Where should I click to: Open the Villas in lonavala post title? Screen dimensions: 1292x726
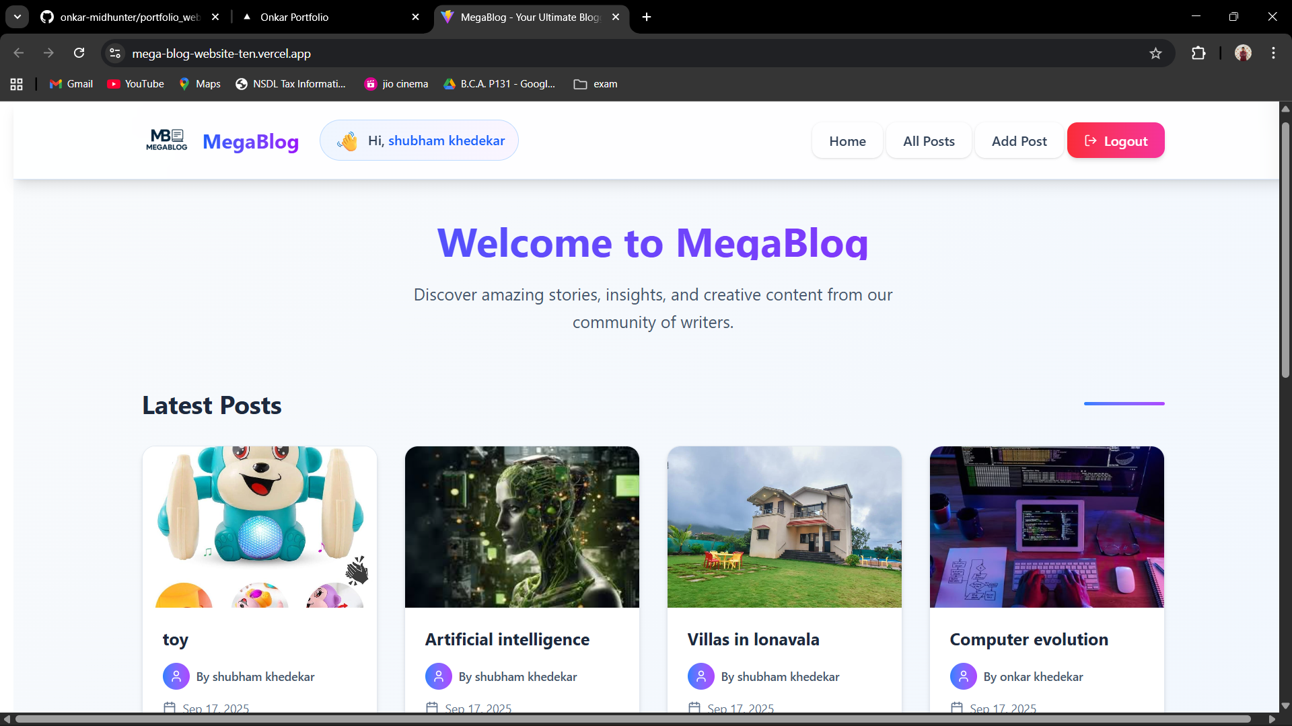point(753,639)
